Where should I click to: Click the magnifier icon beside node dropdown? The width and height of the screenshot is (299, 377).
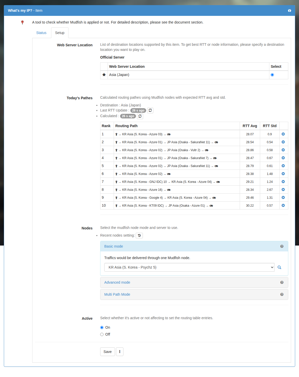[279, 267]
